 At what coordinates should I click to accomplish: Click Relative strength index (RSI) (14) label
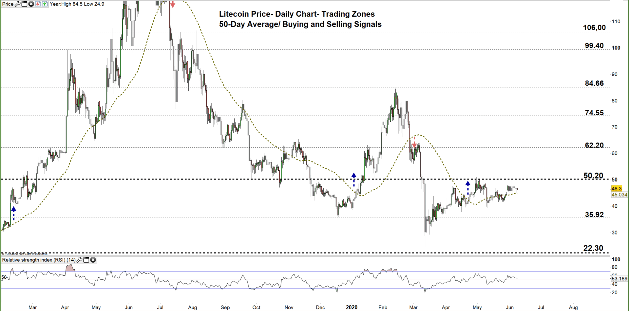pyautogui.click(x=39, y=260)
